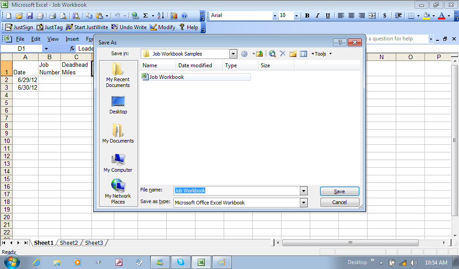This screenshot has width=459, height=269.
Task: Expand the Save as type dropdown
Action: point(303,203)
